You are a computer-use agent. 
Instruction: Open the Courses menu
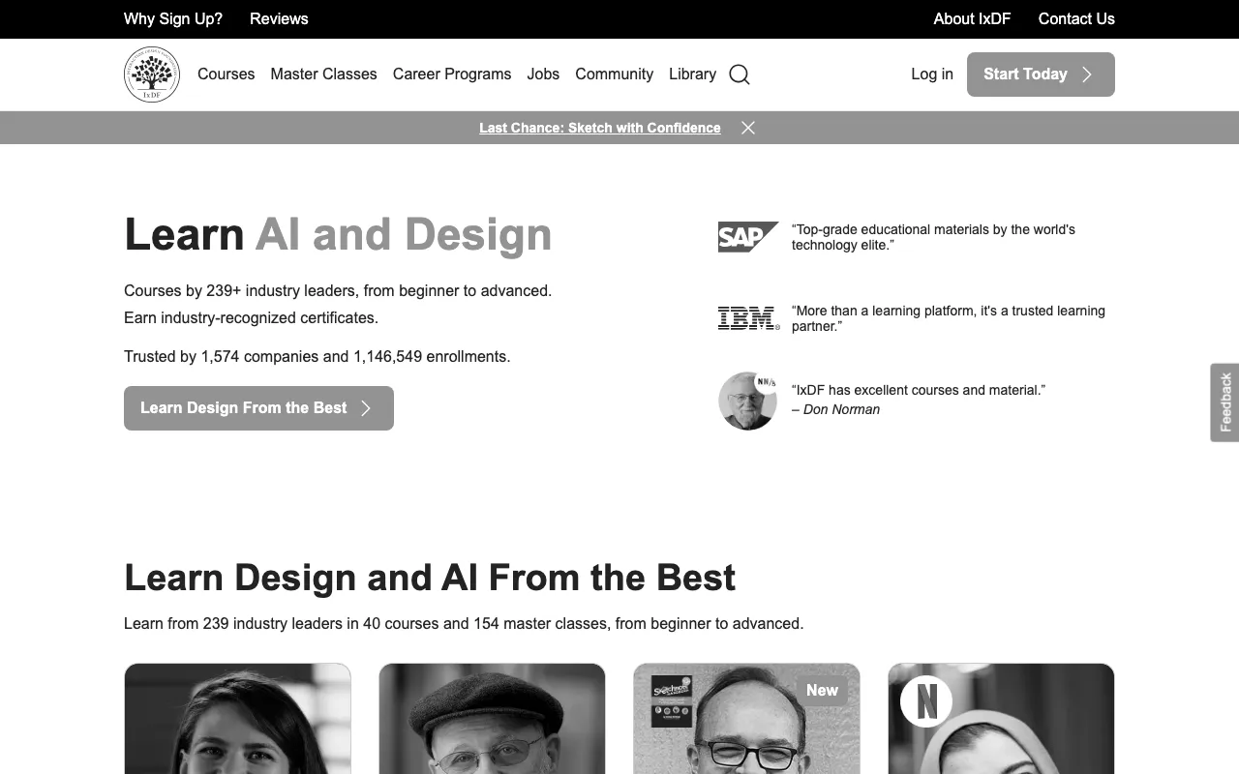[x=226, y=74]
